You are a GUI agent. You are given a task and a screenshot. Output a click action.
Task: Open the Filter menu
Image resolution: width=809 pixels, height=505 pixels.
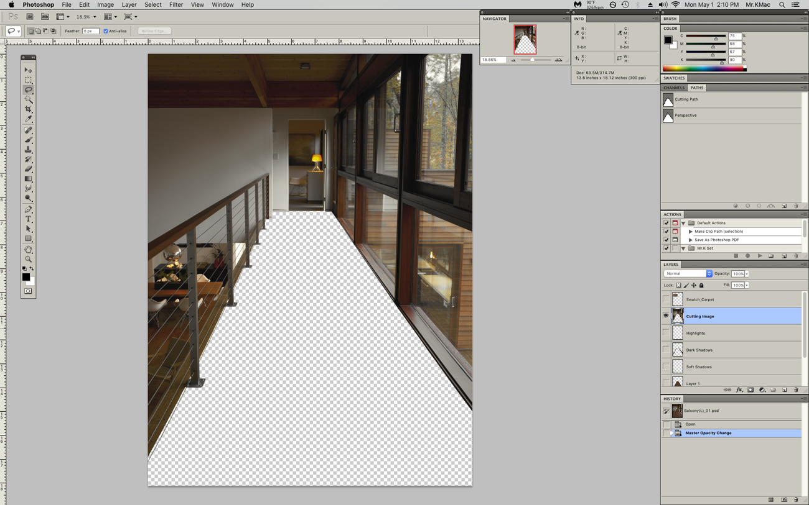point(175,4)
